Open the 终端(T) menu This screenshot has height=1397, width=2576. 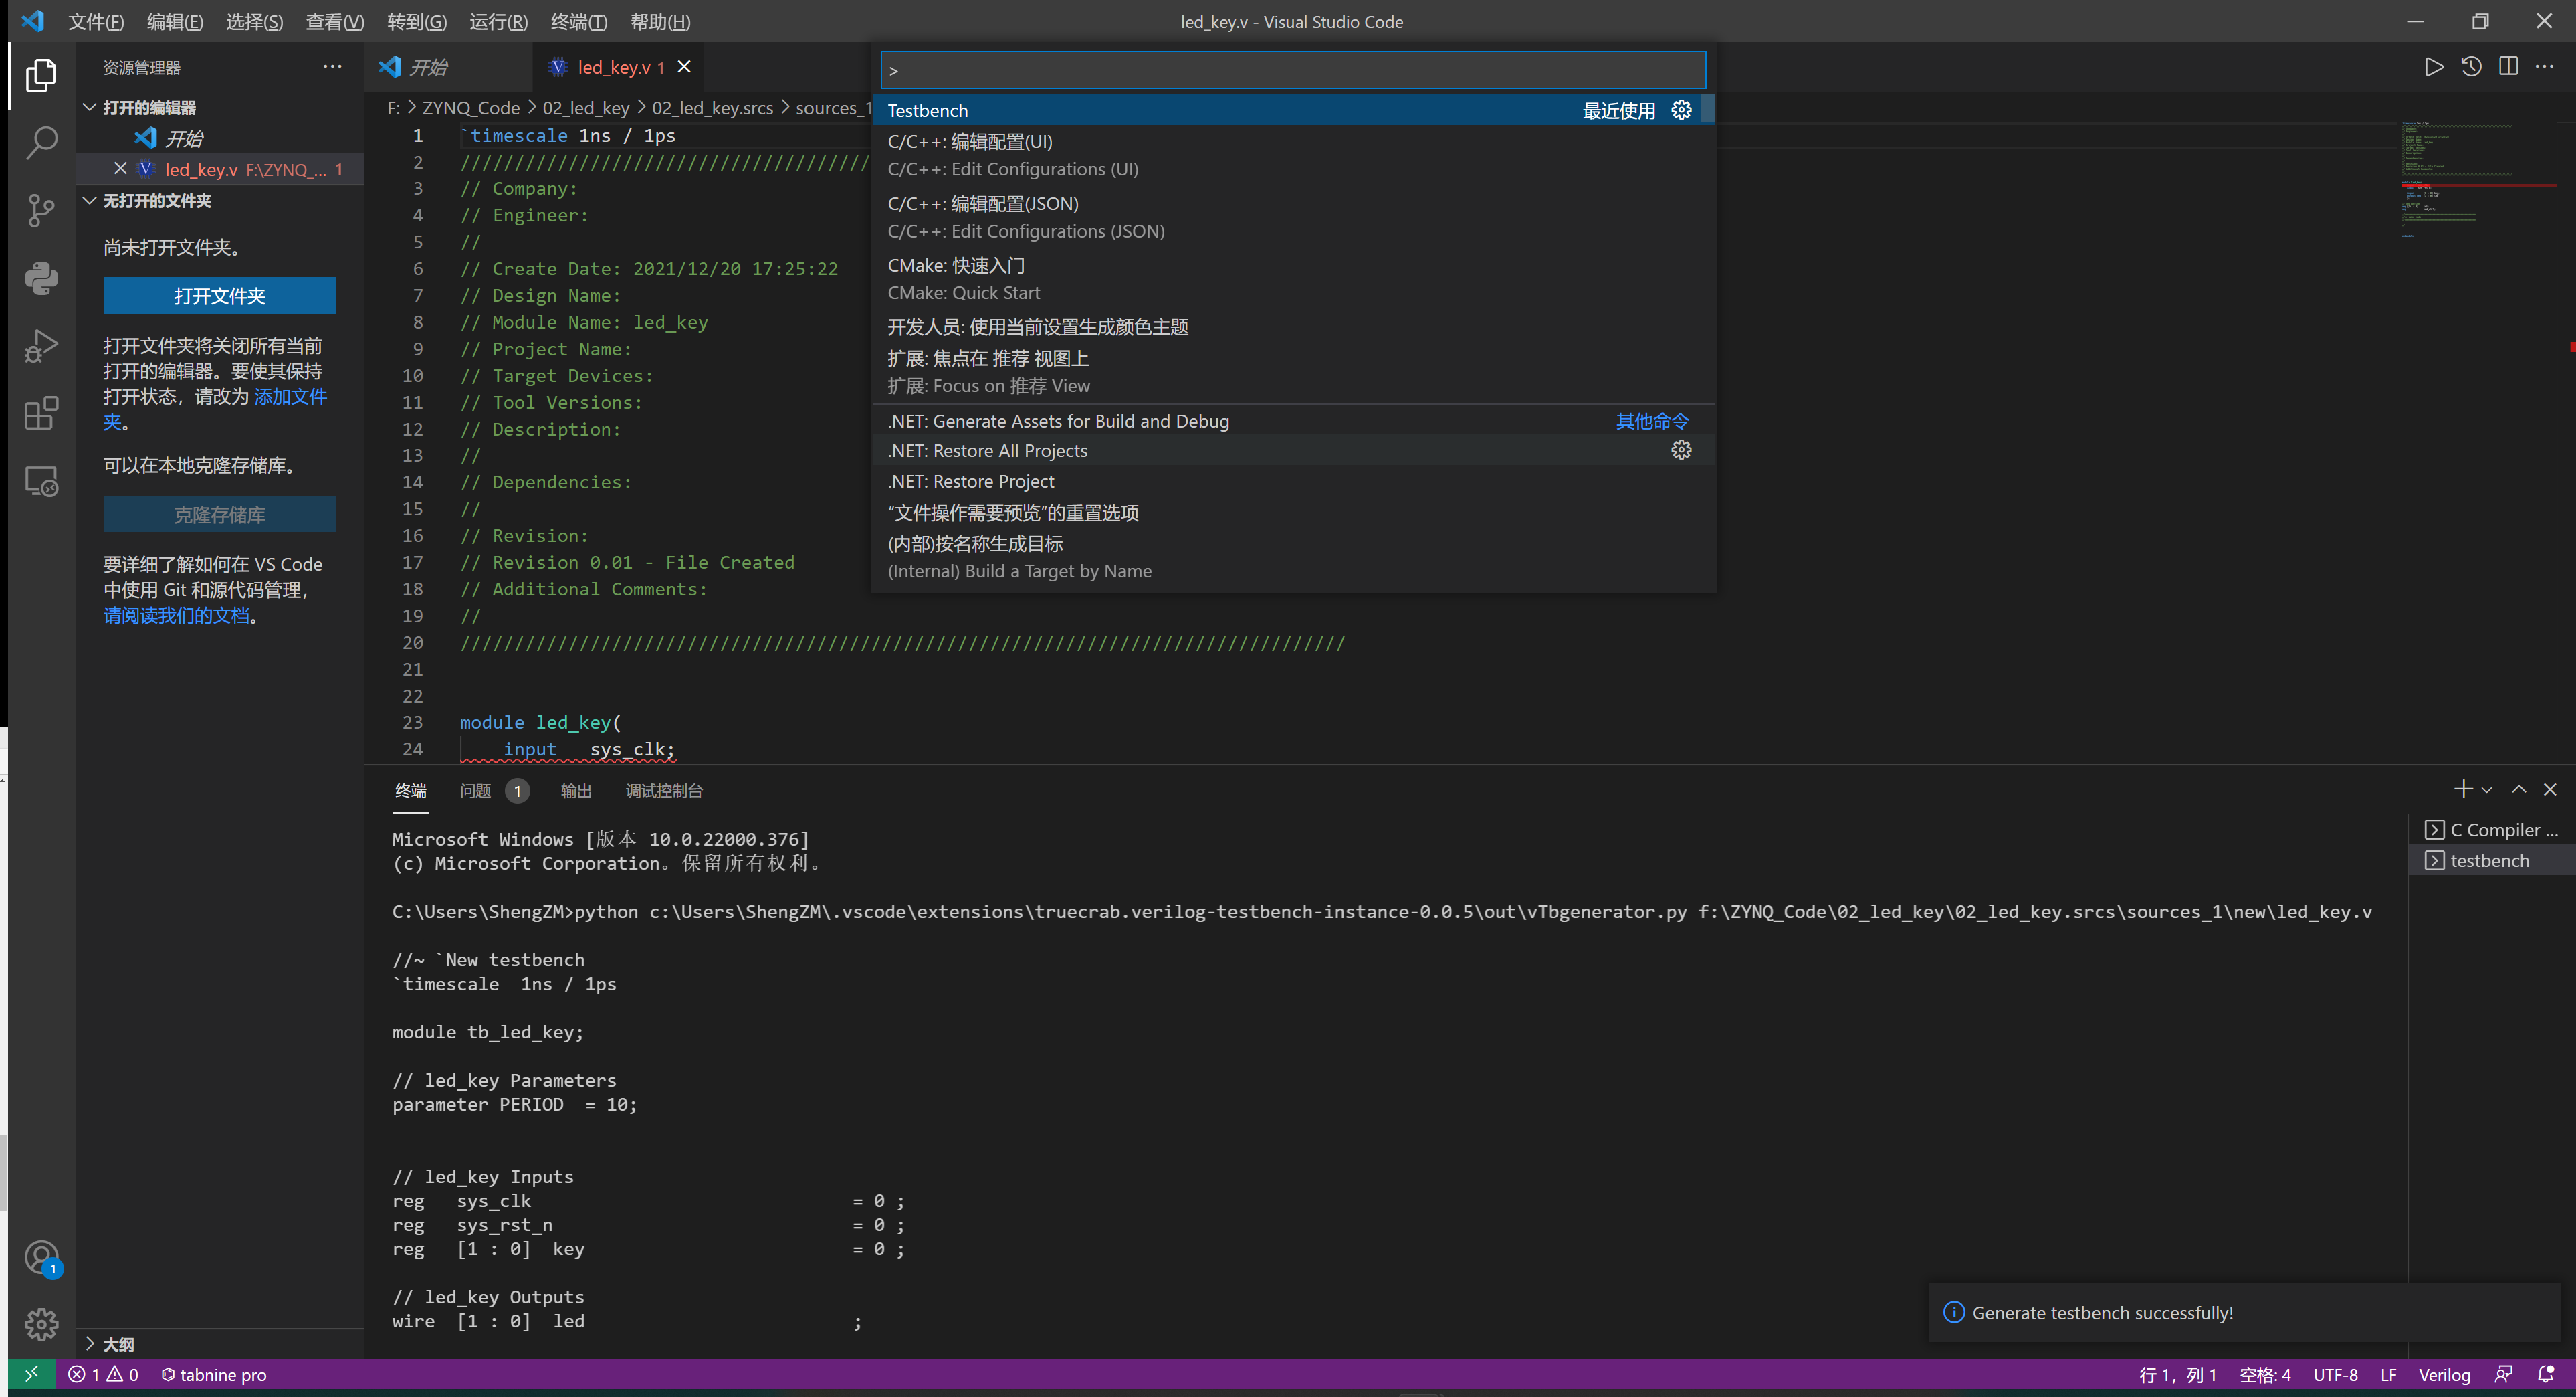click(x=578, y=21)
